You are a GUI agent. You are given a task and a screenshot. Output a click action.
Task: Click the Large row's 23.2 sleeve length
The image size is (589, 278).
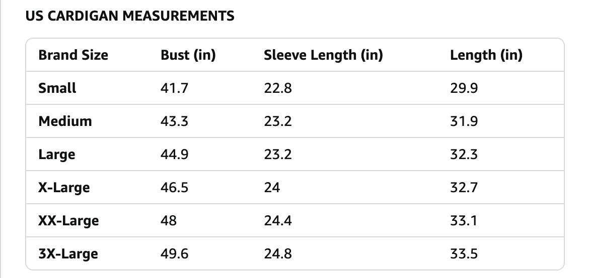point(277,154)
